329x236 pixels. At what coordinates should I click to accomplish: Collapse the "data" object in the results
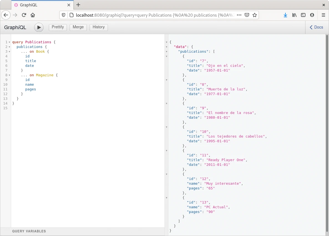(x=166, y=47)
